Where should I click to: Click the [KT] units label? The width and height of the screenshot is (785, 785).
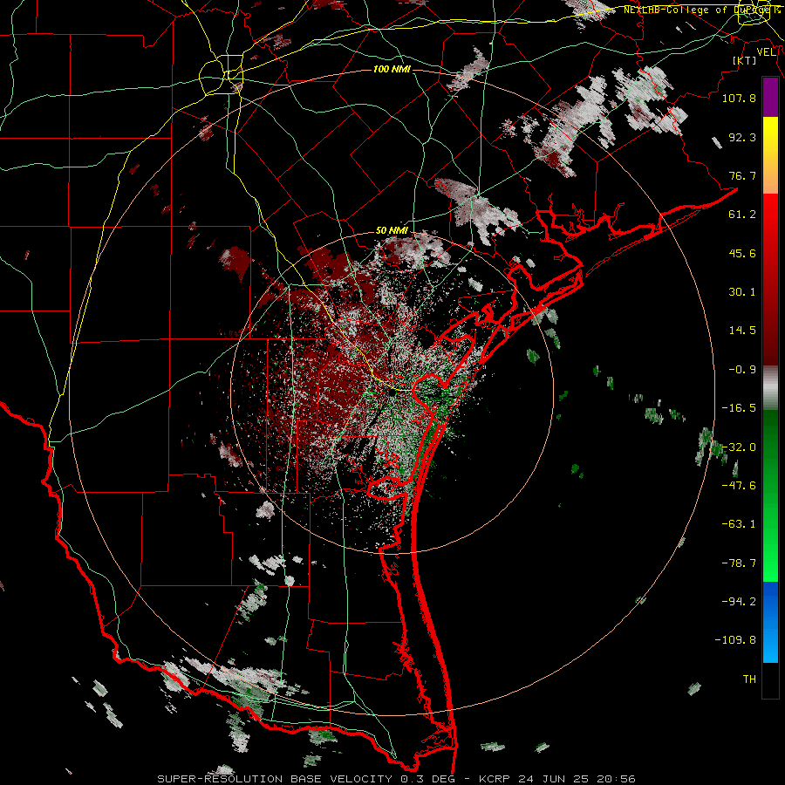coord(745,60)
